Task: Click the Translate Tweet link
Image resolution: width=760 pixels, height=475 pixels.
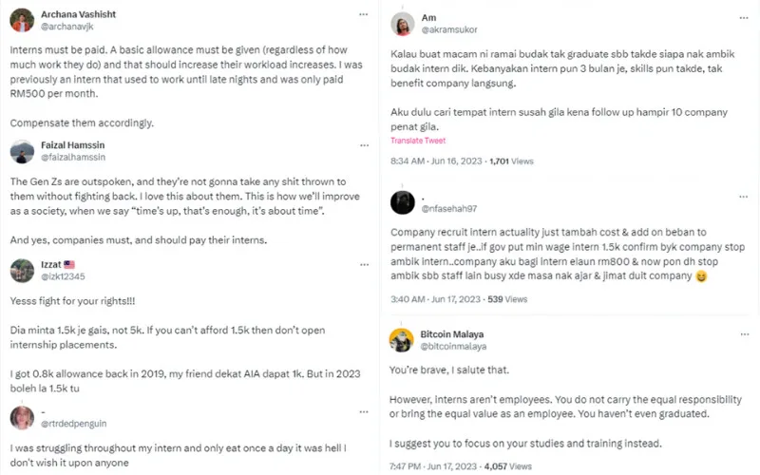Action: [418, 141]
